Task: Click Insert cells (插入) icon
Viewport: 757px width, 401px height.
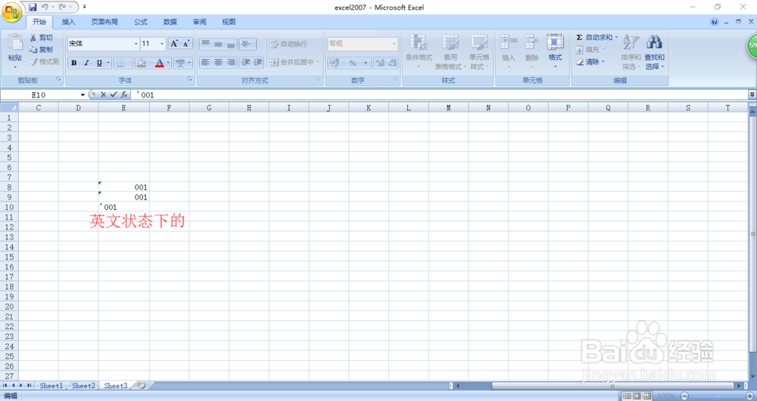Action: click(x=509, y=42)
